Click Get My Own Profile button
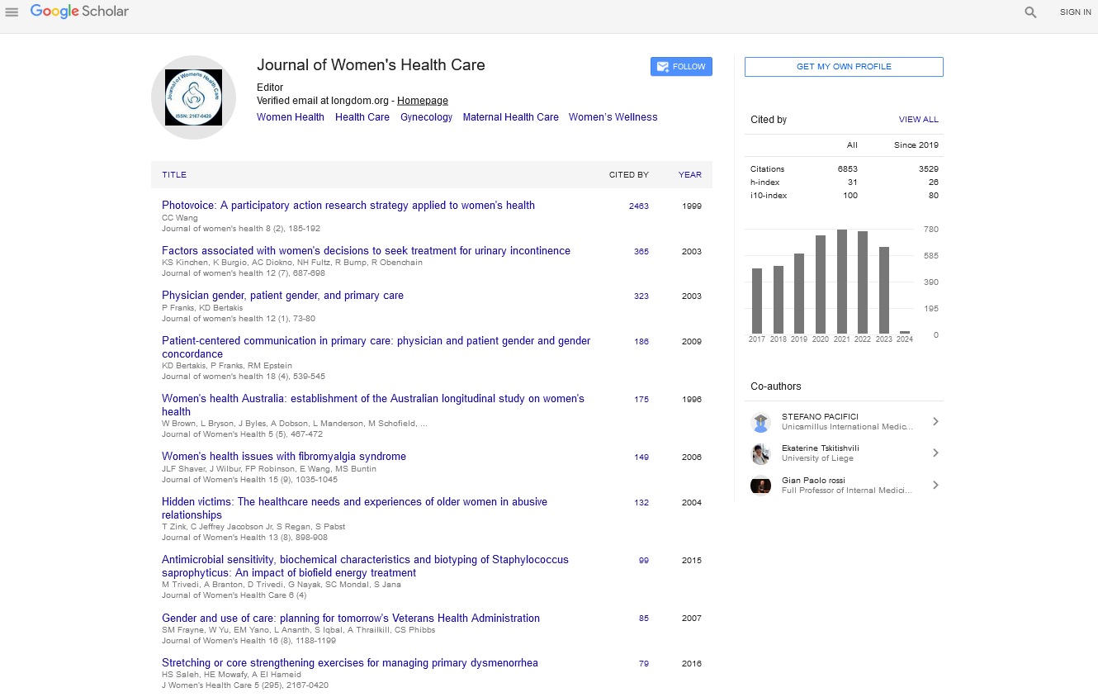Screen dimensions: 1098x697 coord(843,67)
